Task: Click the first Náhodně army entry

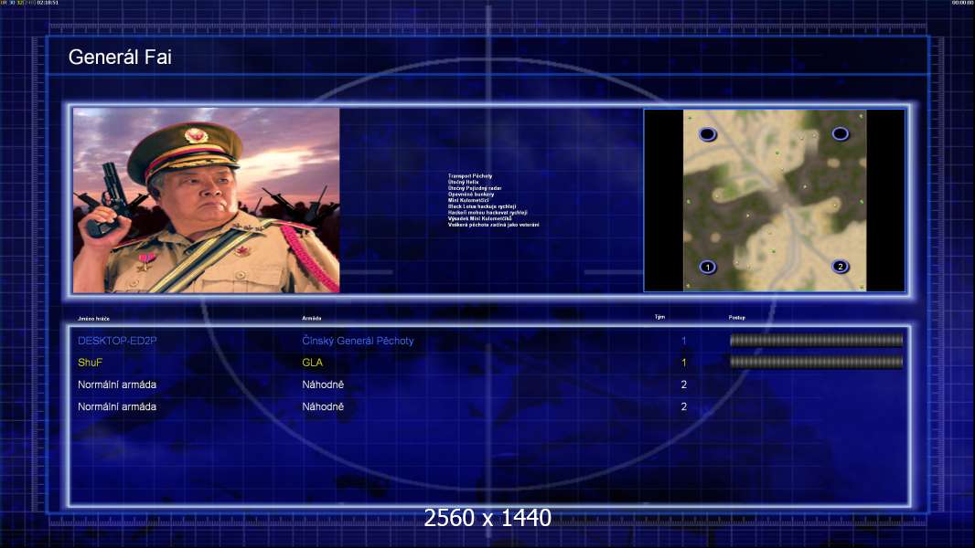Action: pos(323,385)
